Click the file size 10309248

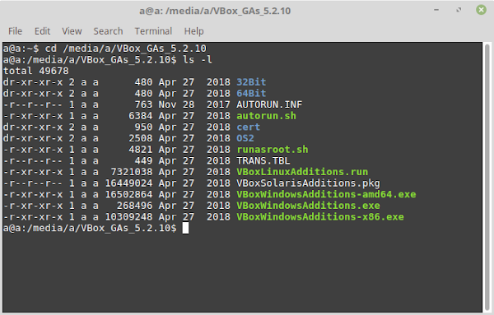[129, 217]
